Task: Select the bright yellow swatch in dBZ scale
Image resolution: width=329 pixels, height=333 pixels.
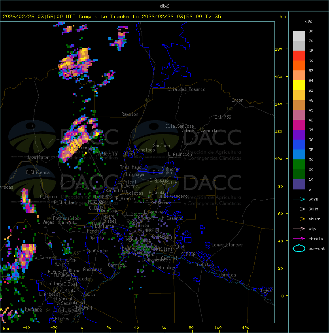Action: (299, 85)
